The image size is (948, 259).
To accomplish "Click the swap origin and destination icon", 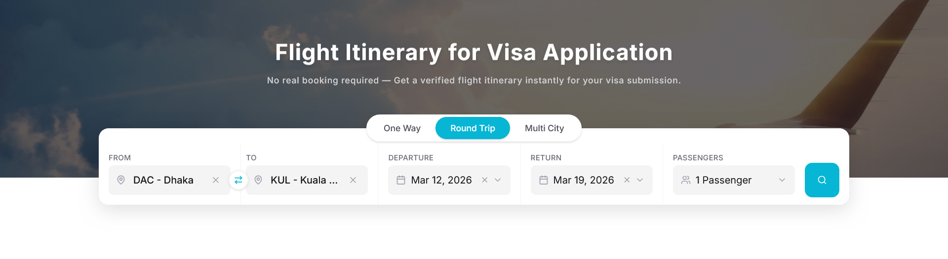I will coord(238,180).
